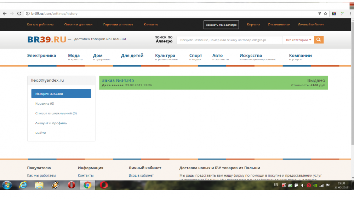Expand the Все категории dropdown
The height and width of the screenshot is (199, 354).
[298, 40]
